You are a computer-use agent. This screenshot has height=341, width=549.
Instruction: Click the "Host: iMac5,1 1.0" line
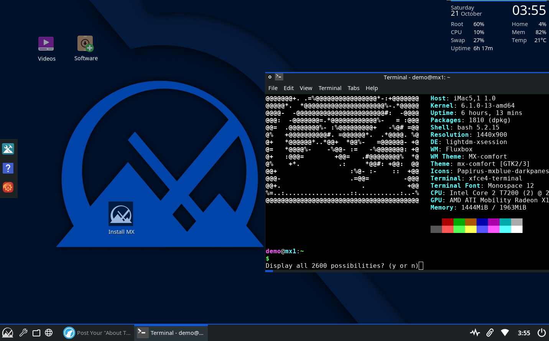tap(463, 98)
